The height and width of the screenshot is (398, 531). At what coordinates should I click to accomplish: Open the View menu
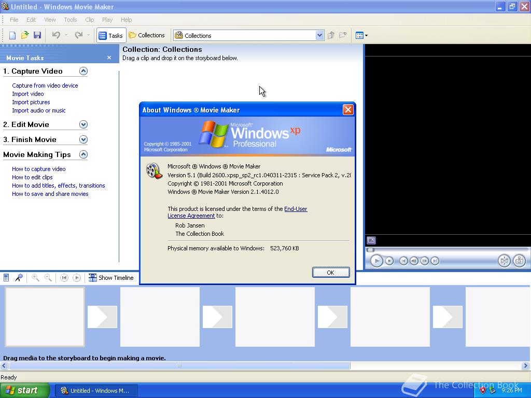pos(50,20)
